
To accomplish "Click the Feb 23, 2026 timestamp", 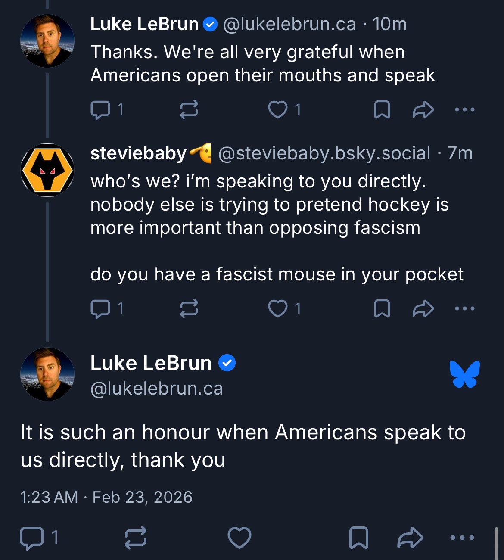I will [x=142, y=497].
